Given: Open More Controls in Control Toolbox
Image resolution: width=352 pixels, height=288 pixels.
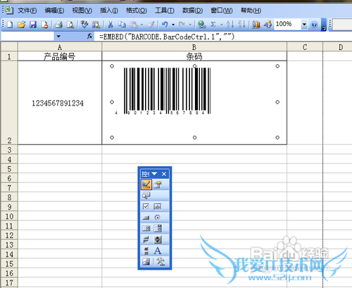Looking at the screenshot, I should [x=161, y=261].
